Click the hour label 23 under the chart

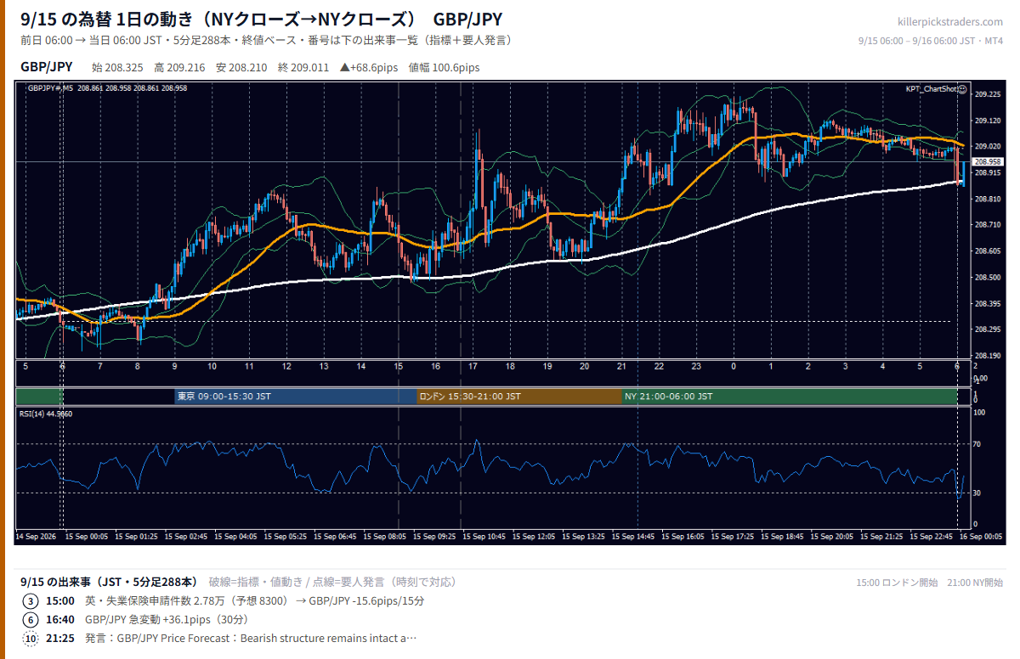[696, 366]
